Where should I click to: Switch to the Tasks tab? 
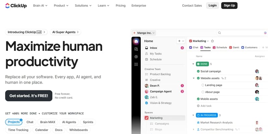205,47
